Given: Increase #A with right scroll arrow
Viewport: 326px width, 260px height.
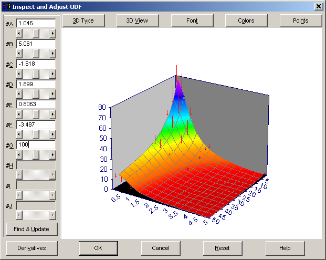Looking at the screenshot, I should [x=52, y=33].
